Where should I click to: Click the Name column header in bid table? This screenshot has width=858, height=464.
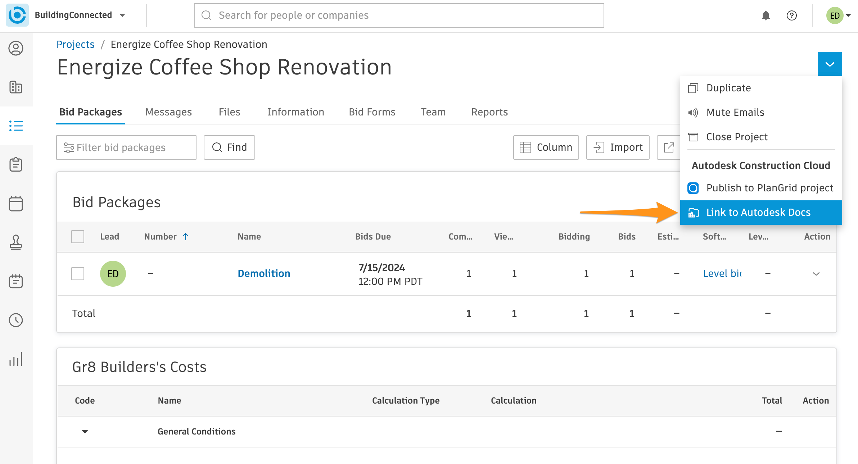[249, 237]
